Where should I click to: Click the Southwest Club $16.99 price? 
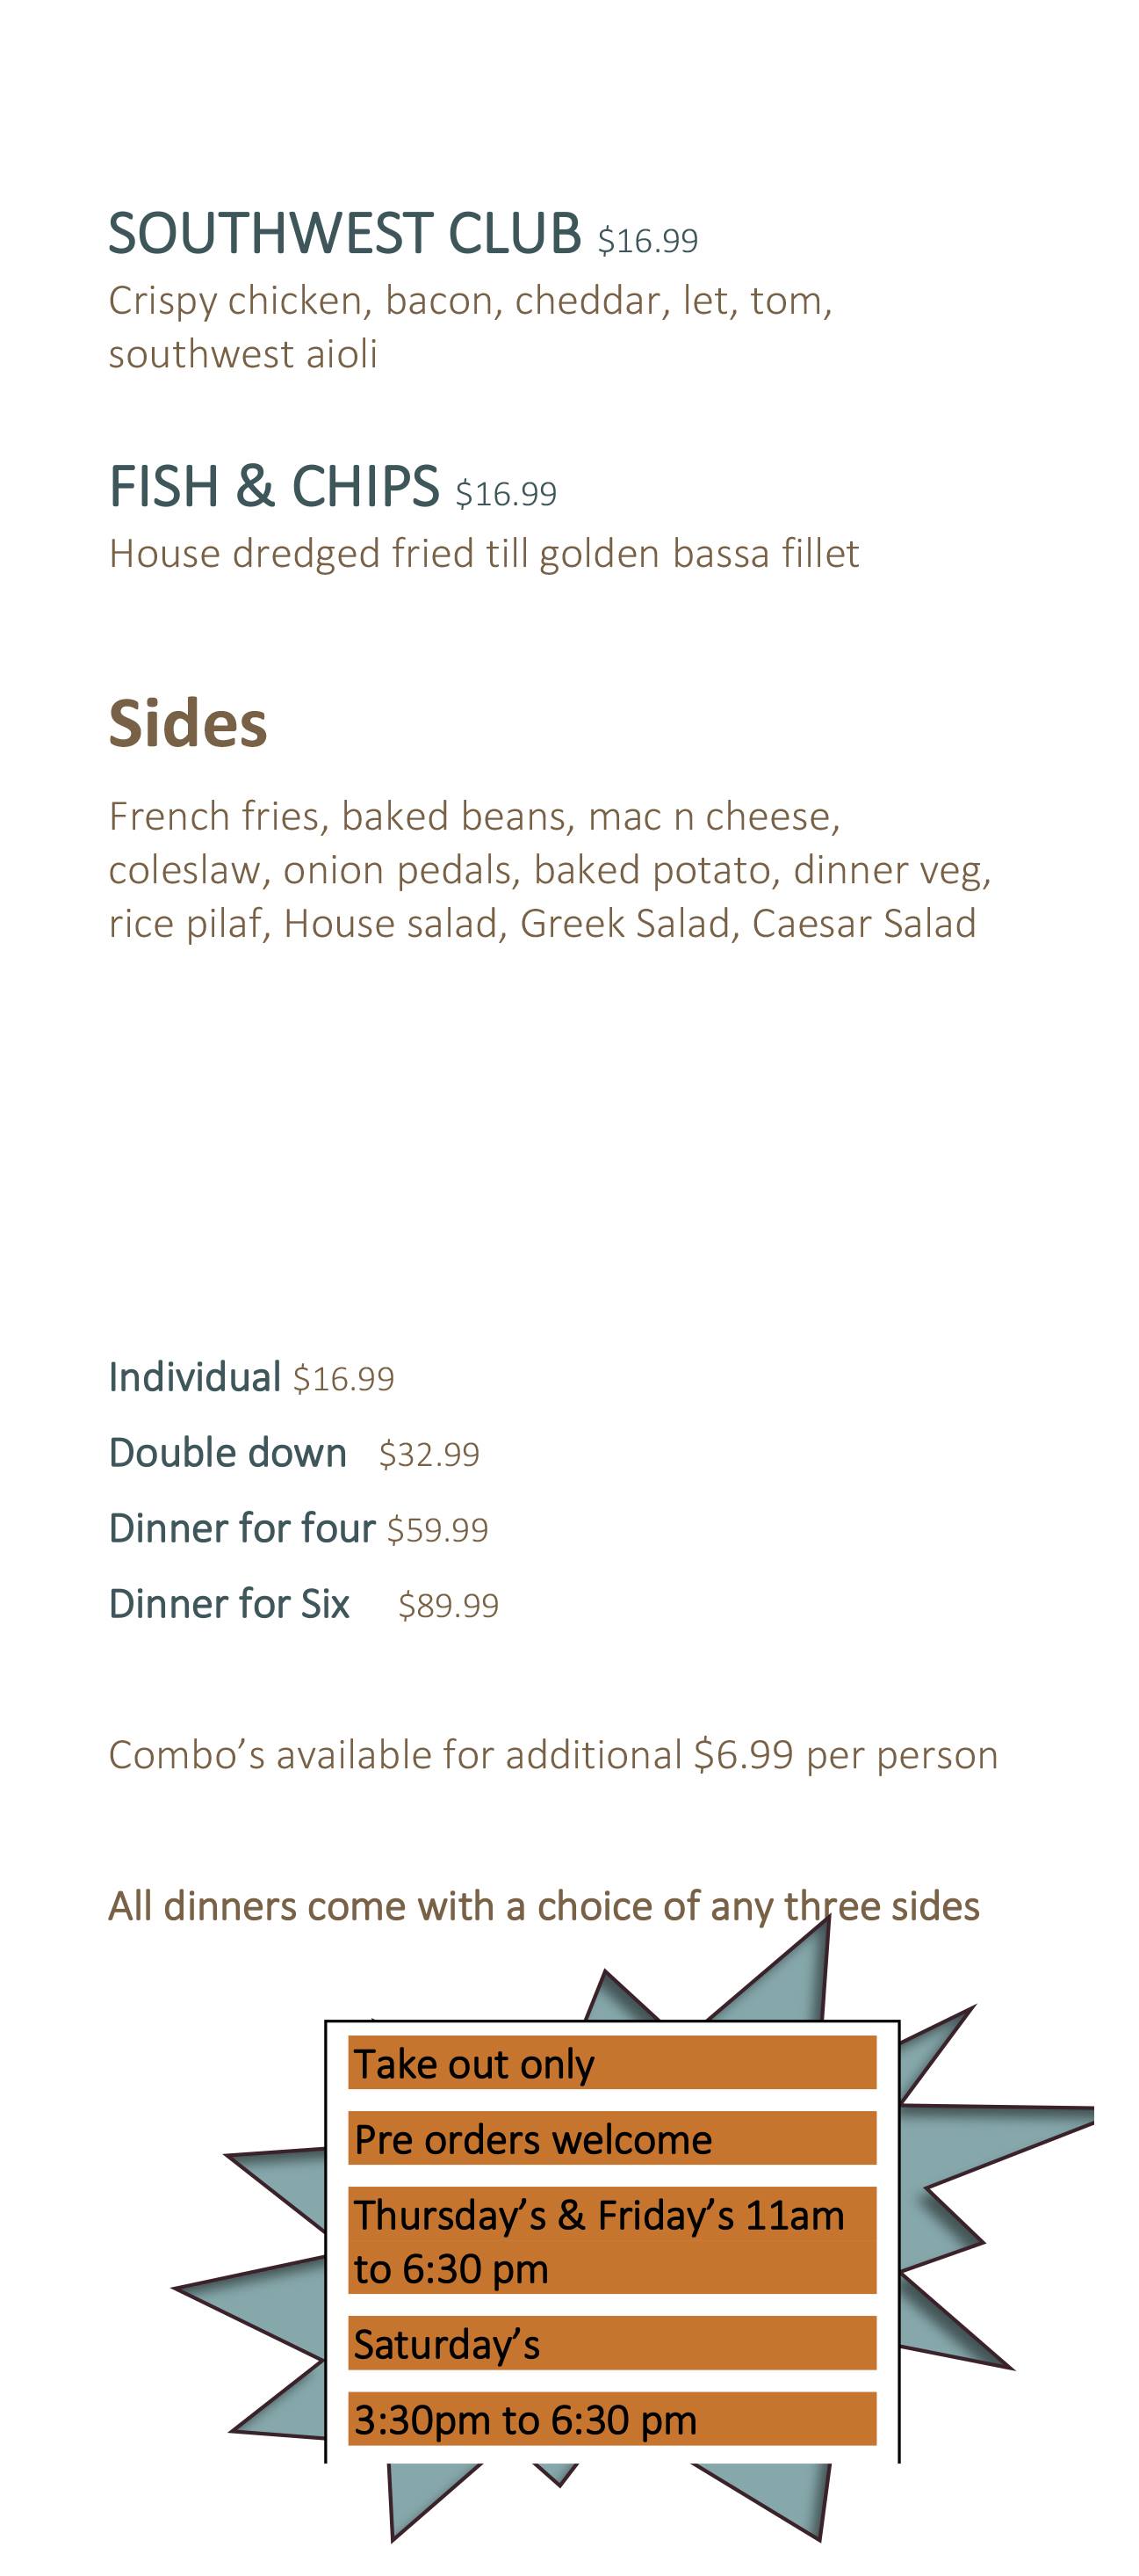[647, 241]
